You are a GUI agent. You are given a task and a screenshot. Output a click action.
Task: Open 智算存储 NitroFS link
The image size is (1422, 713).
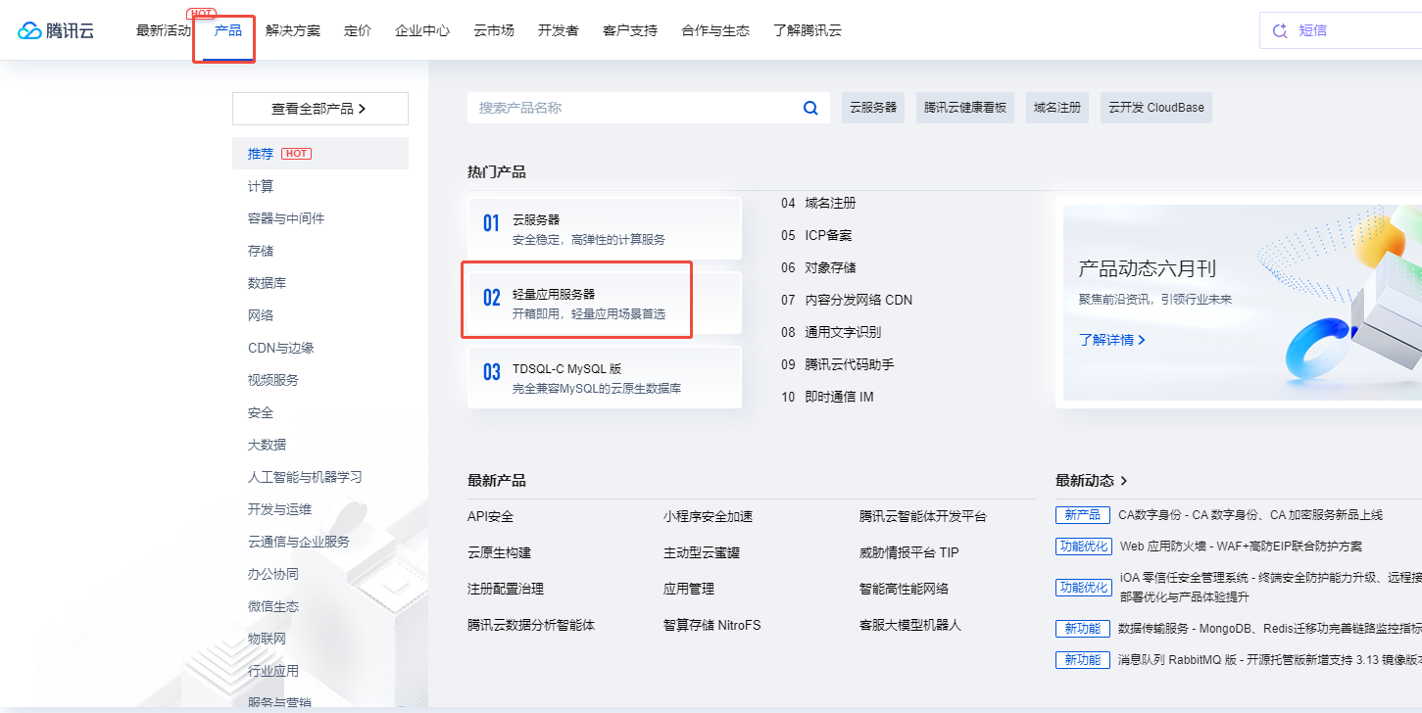[x=711, y=625]
